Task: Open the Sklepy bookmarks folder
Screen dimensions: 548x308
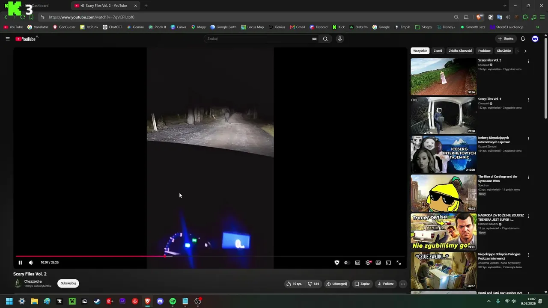Action: 423,27
